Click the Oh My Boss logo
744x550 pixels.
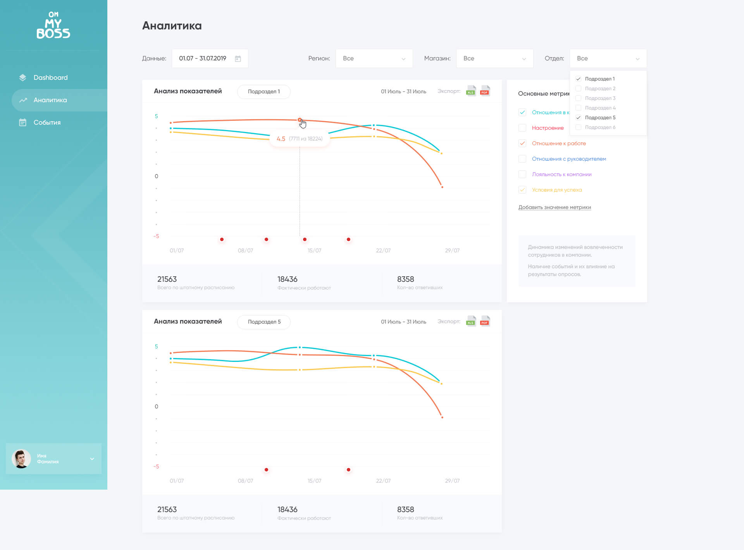[53, 25]
